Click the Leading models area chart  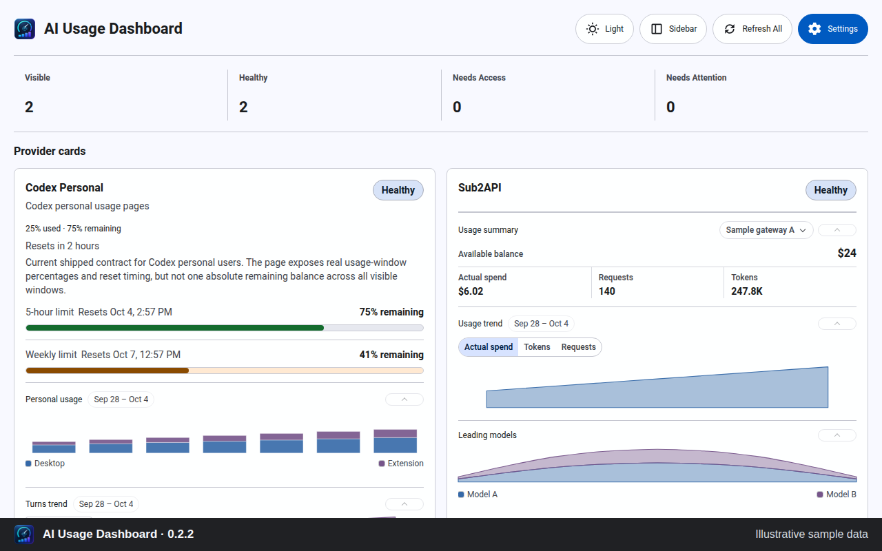[x=657, y=466]
